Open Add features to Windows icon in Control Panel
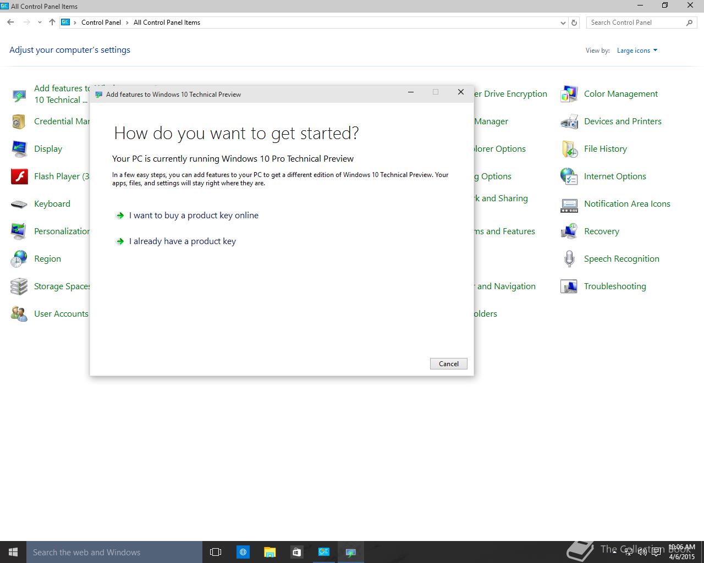The image size is (704, 563). coord(19,95)
